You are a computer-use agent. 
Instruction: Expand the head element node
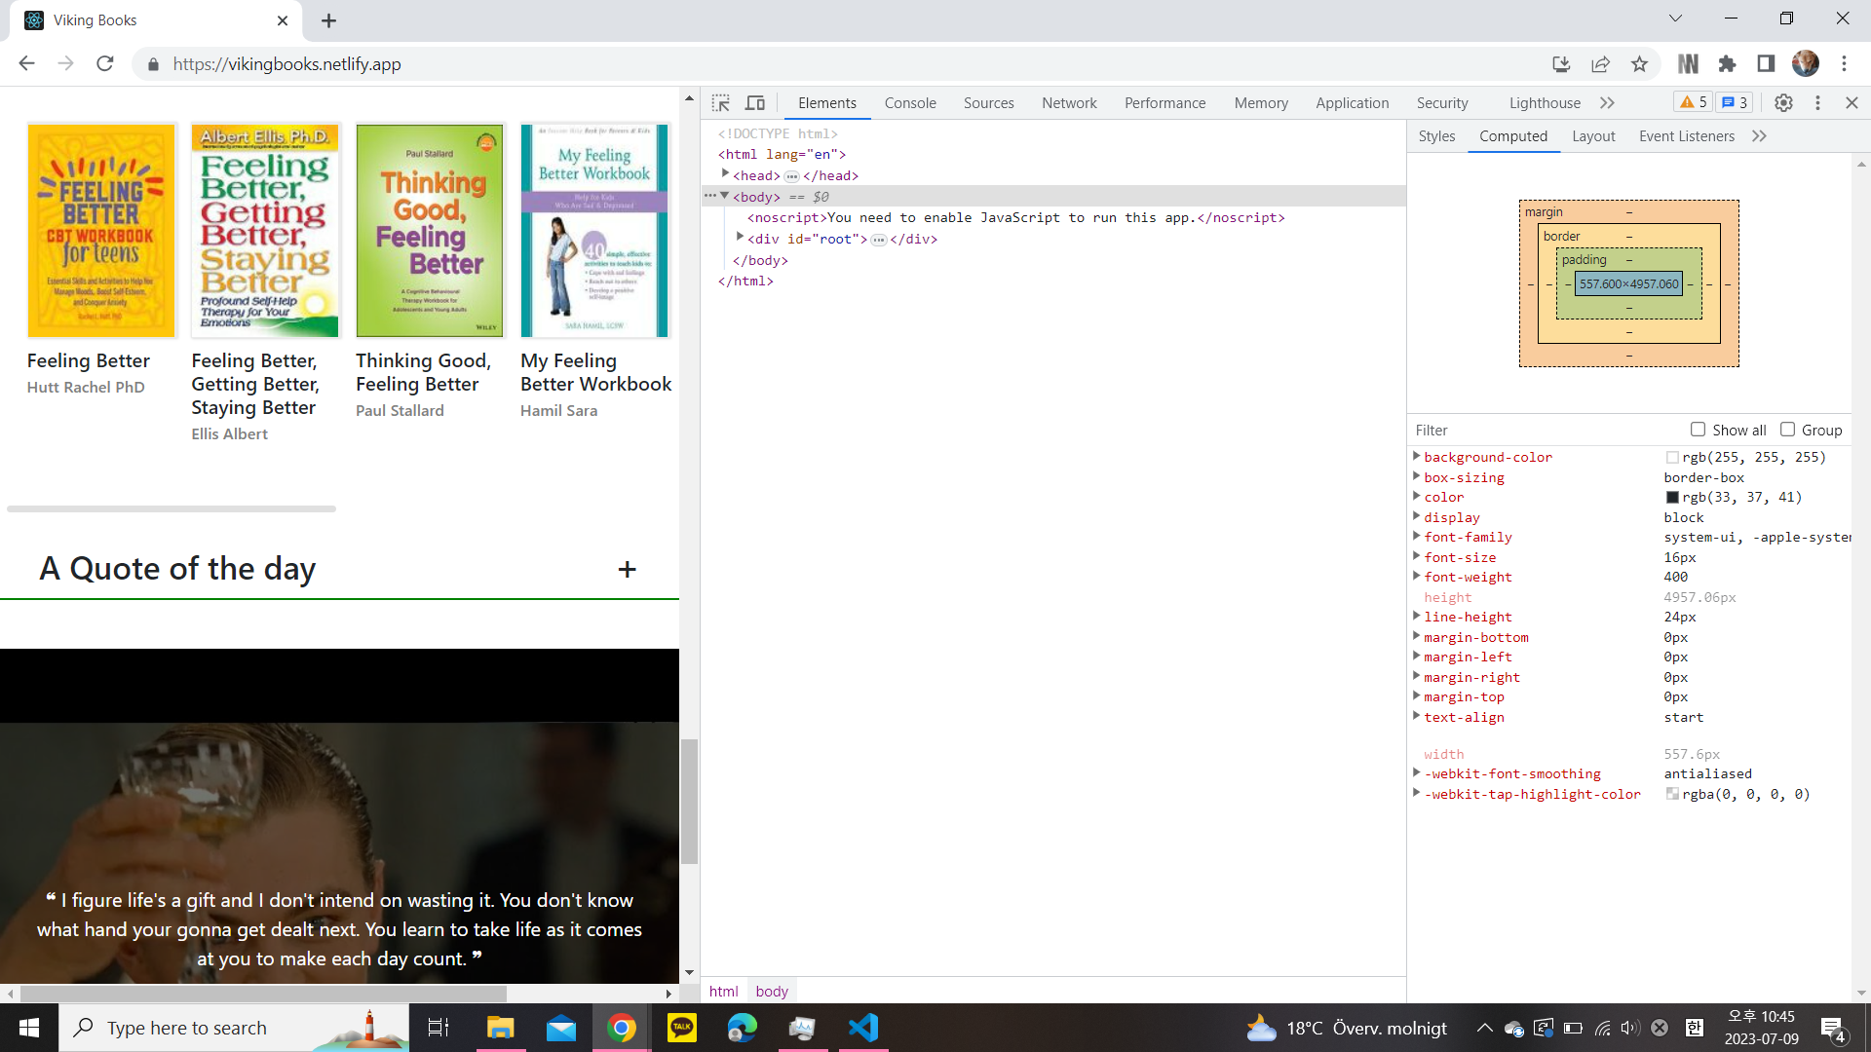726,174
